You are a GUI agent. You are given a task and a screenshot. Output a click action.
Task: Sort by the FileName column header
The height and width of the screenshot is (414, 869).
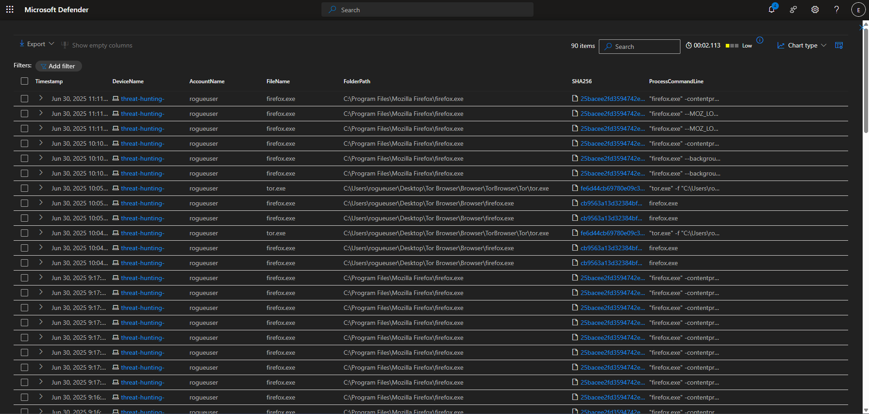click(278, 81)
